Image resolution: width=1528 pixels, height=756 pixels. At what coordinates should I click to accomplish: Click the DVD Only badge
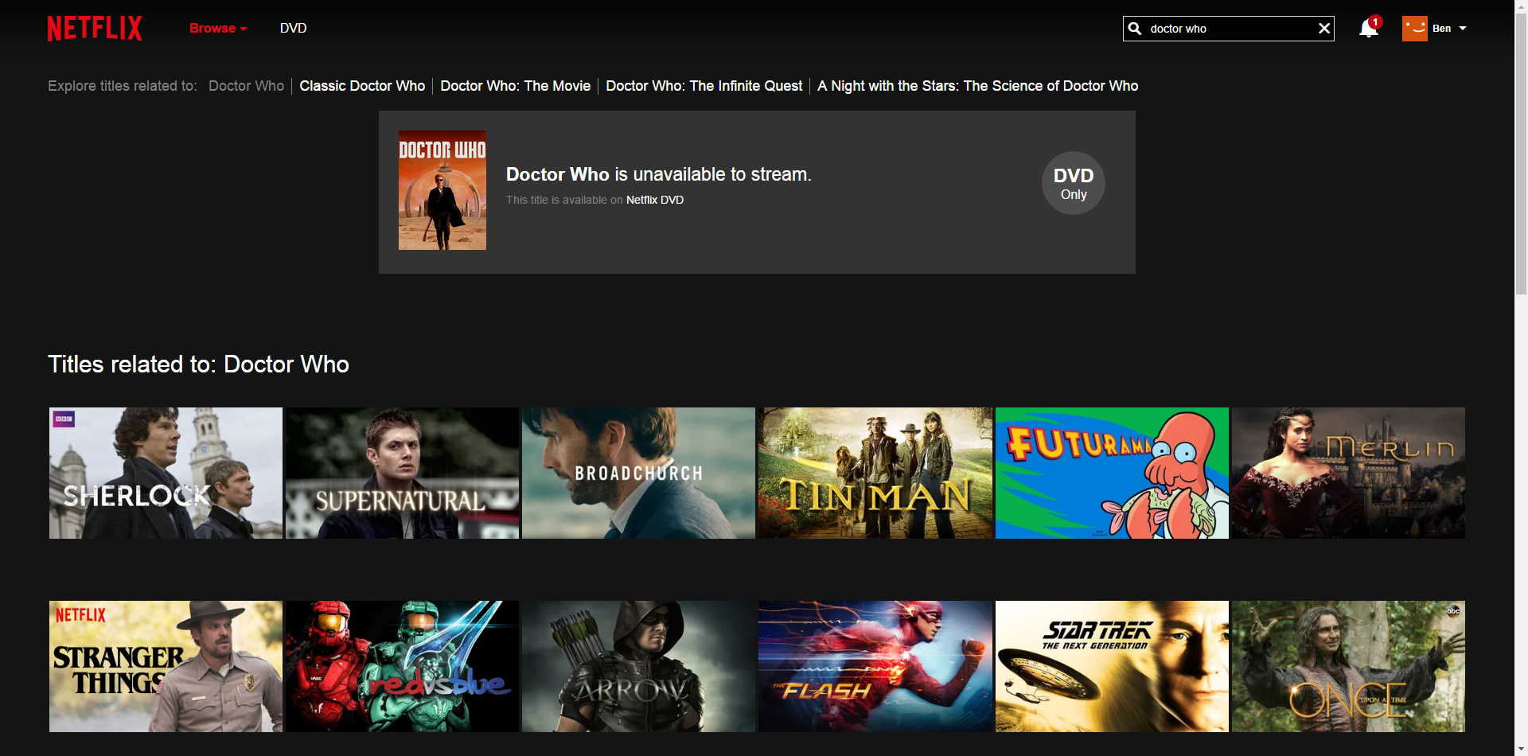1073,183
